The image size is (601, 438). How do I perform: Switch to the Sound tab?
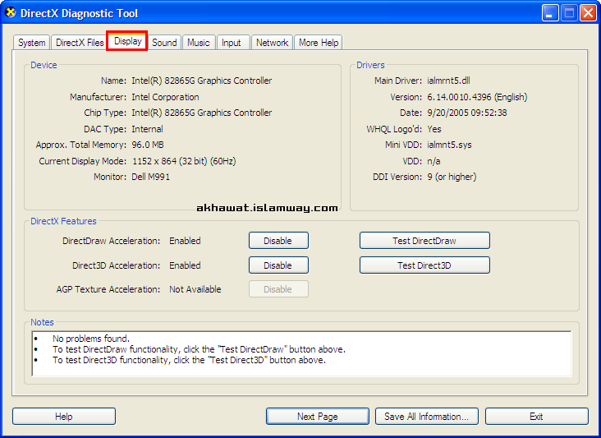coord(164,43)
